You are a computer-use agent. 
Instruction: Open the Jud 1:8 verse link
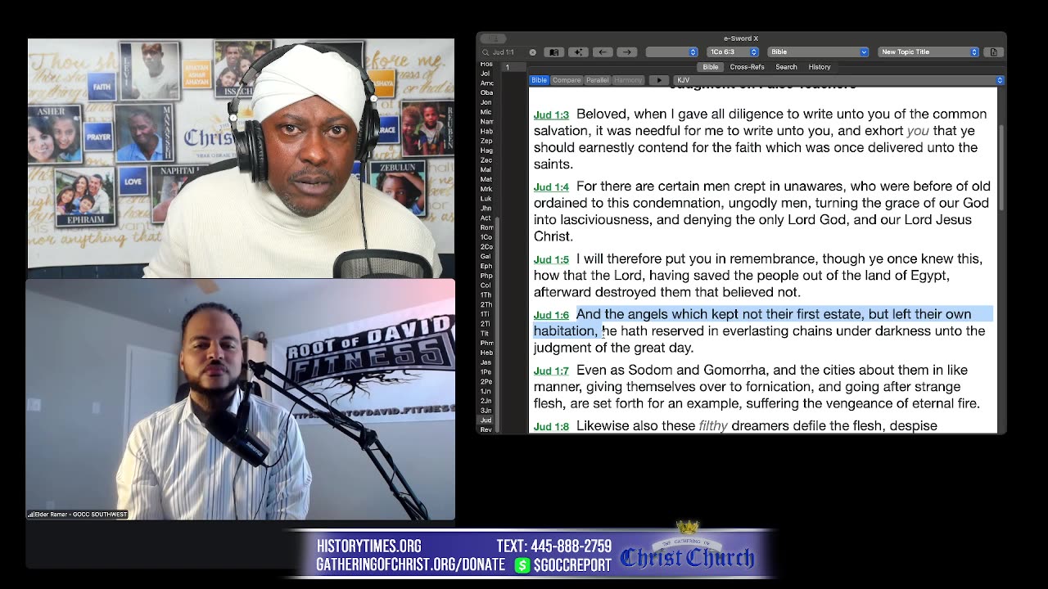[x=551, y=427]
